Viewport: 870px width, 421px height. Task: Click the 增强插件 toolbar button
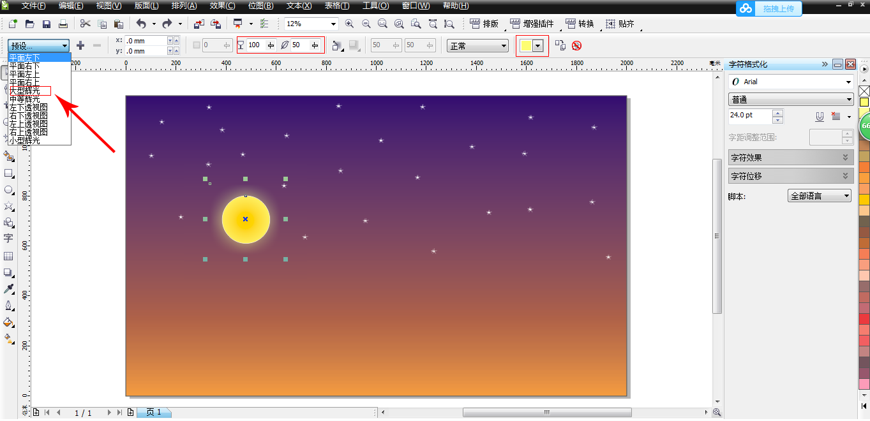(x=532, y=24)
